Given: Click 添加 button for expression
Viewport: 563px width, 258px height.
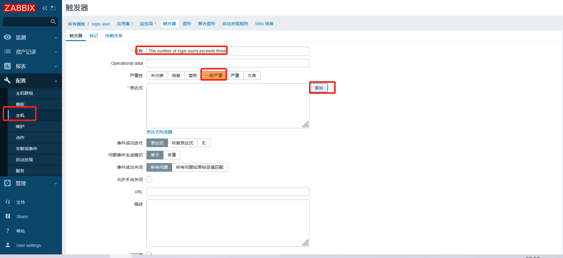Looking at the screenshot, I should pos(319,88).
